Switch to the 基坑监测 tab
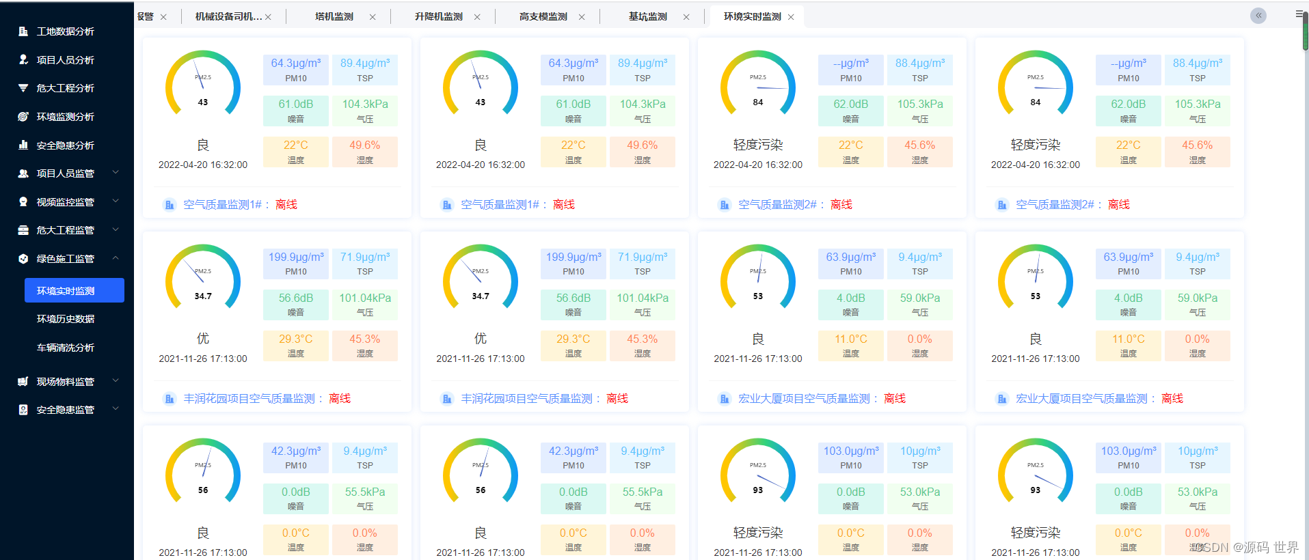The height and width of the screenshot is (560, 1309). [x=648, y=17]
